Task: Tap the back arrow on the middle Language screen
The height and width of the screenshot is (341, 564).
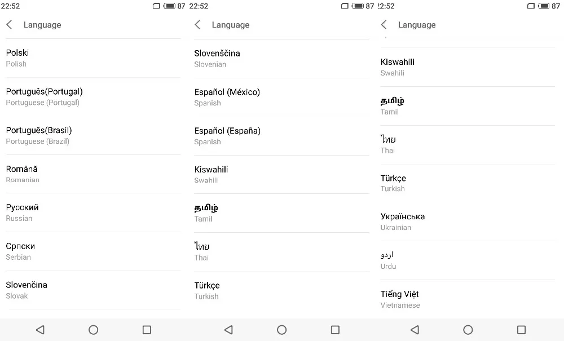Action: (197, 25)
